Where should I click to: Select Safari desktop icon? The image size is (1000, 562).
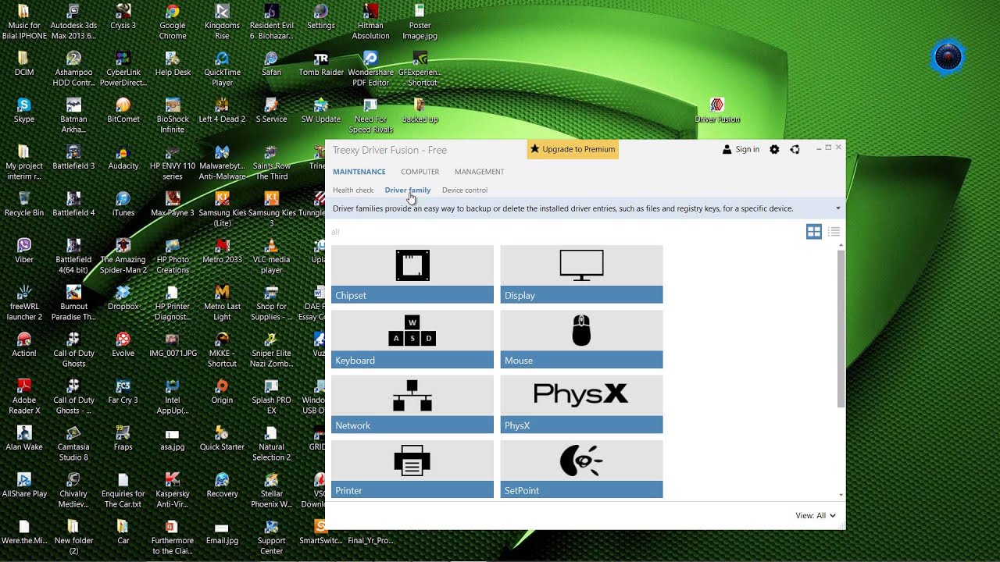(271, 64)
